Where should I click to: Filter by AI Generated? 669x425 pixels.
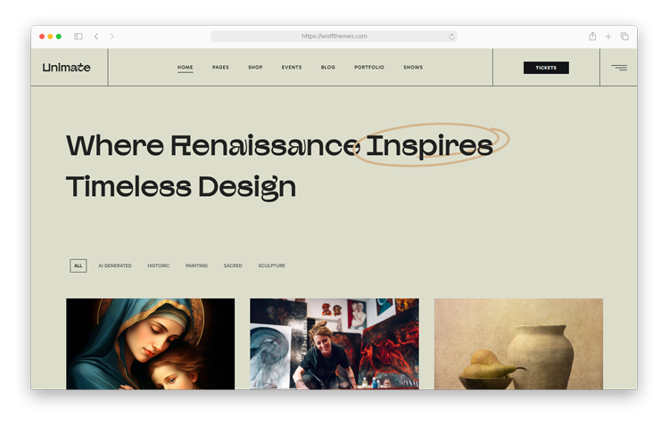(115, 266)
